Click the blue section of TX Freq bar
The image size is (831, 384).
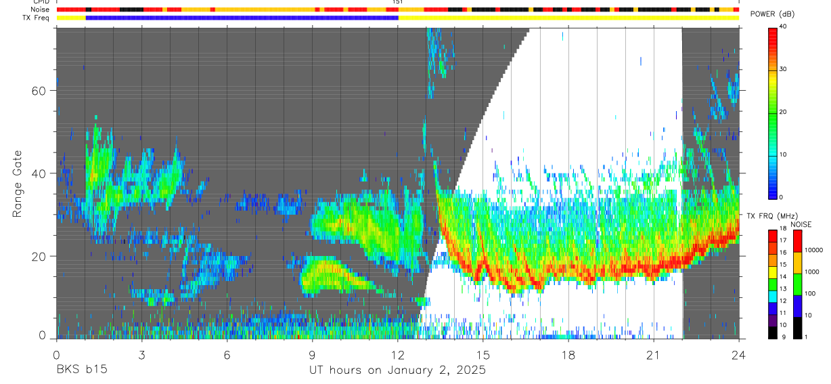[x=242, y=18]
